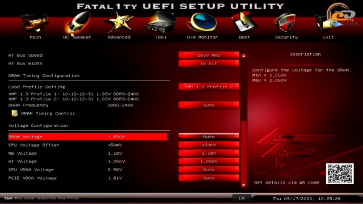Click the scrollbar up arrow
The image size is (363, 204).
[x=243, y=56]
